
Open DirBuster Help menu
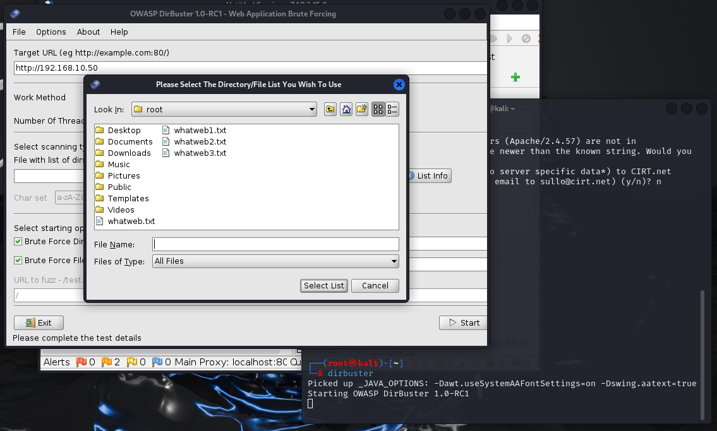coord(119,32)
